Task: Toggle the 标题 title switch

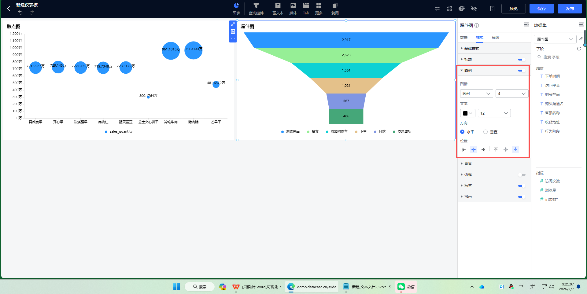Action: [x=522, y=60]
